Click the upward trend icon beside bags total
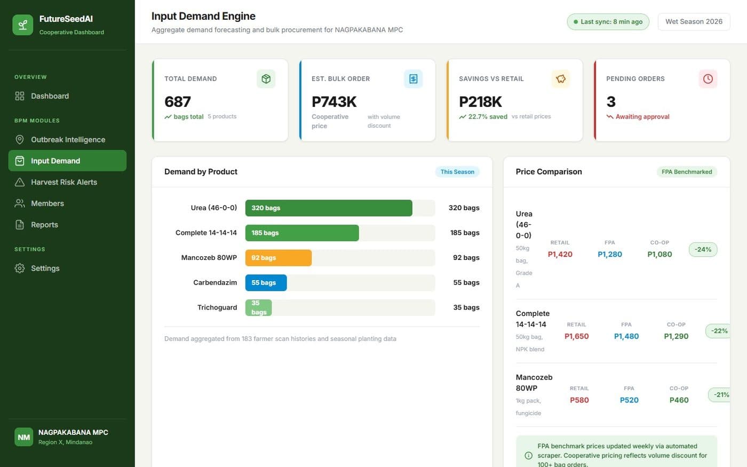 [168, 117]
